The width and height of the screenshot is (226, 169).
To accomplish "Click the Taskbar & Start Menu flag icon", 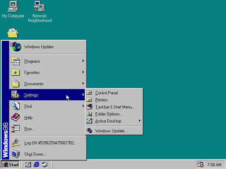I will coord(89,107).
